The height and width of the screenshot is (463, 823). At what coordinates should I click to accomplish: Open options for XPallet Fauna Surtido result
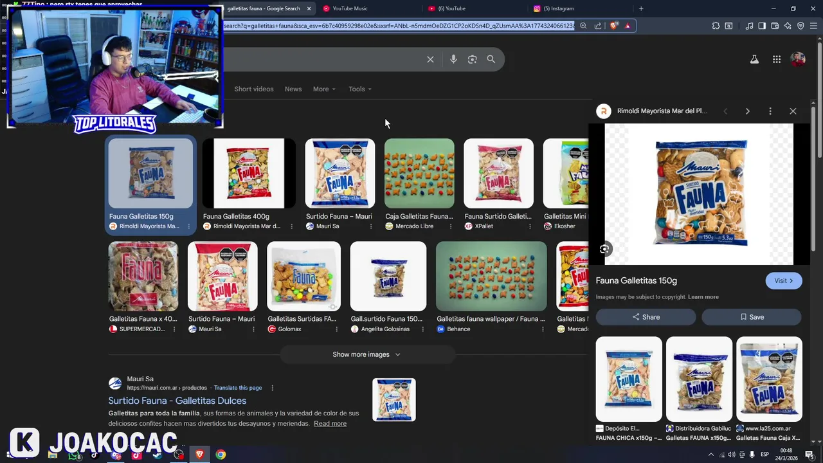tap(530, 226)
